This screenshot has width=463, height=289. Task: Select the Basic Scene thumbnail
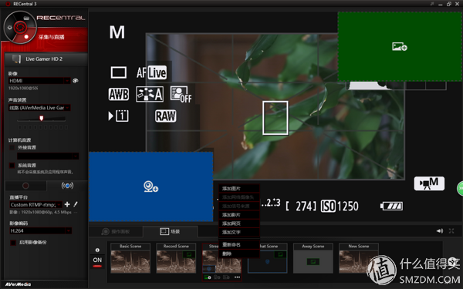click(x=130, y=258)
